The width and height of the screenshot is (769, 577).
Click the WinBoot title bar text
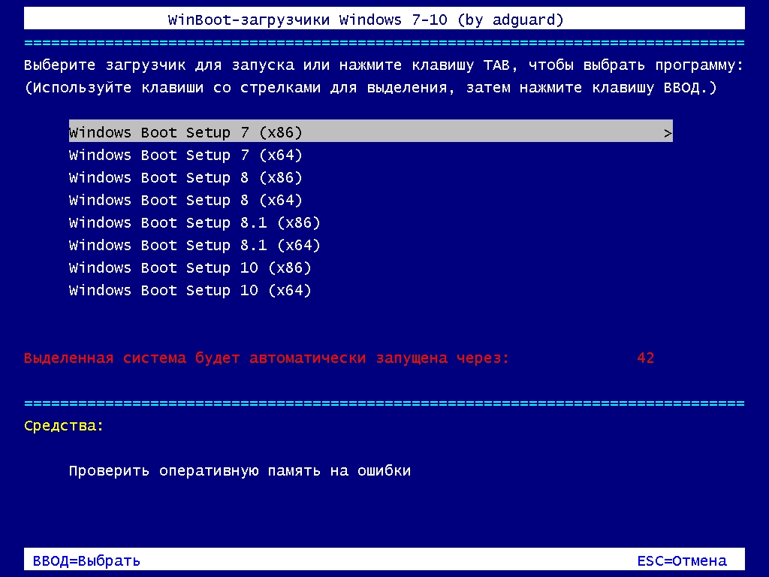pyautogui.click(x=366, y=20)
